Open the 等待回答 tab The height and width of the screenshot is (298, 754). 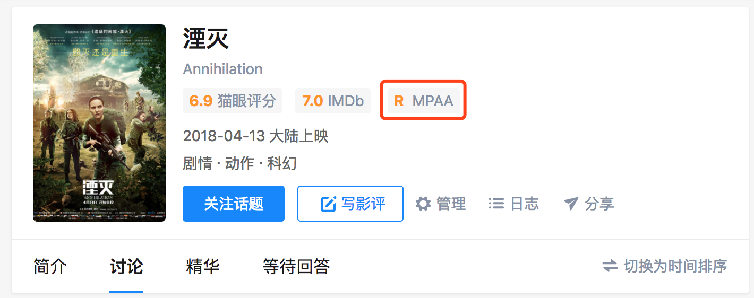(296, 266)
